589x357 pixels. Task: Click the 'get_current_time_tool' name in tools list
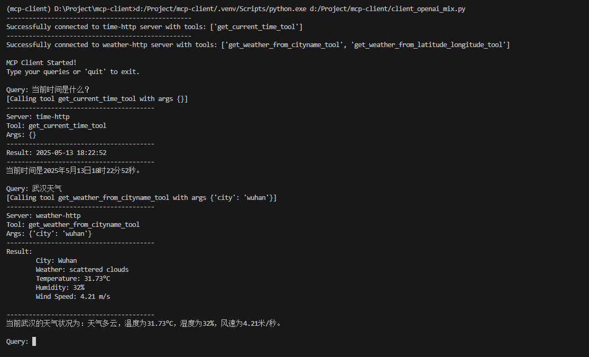pos(256,26)
